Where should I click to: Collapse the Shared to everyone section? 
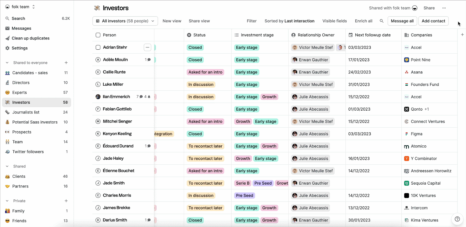pos(7,63)
